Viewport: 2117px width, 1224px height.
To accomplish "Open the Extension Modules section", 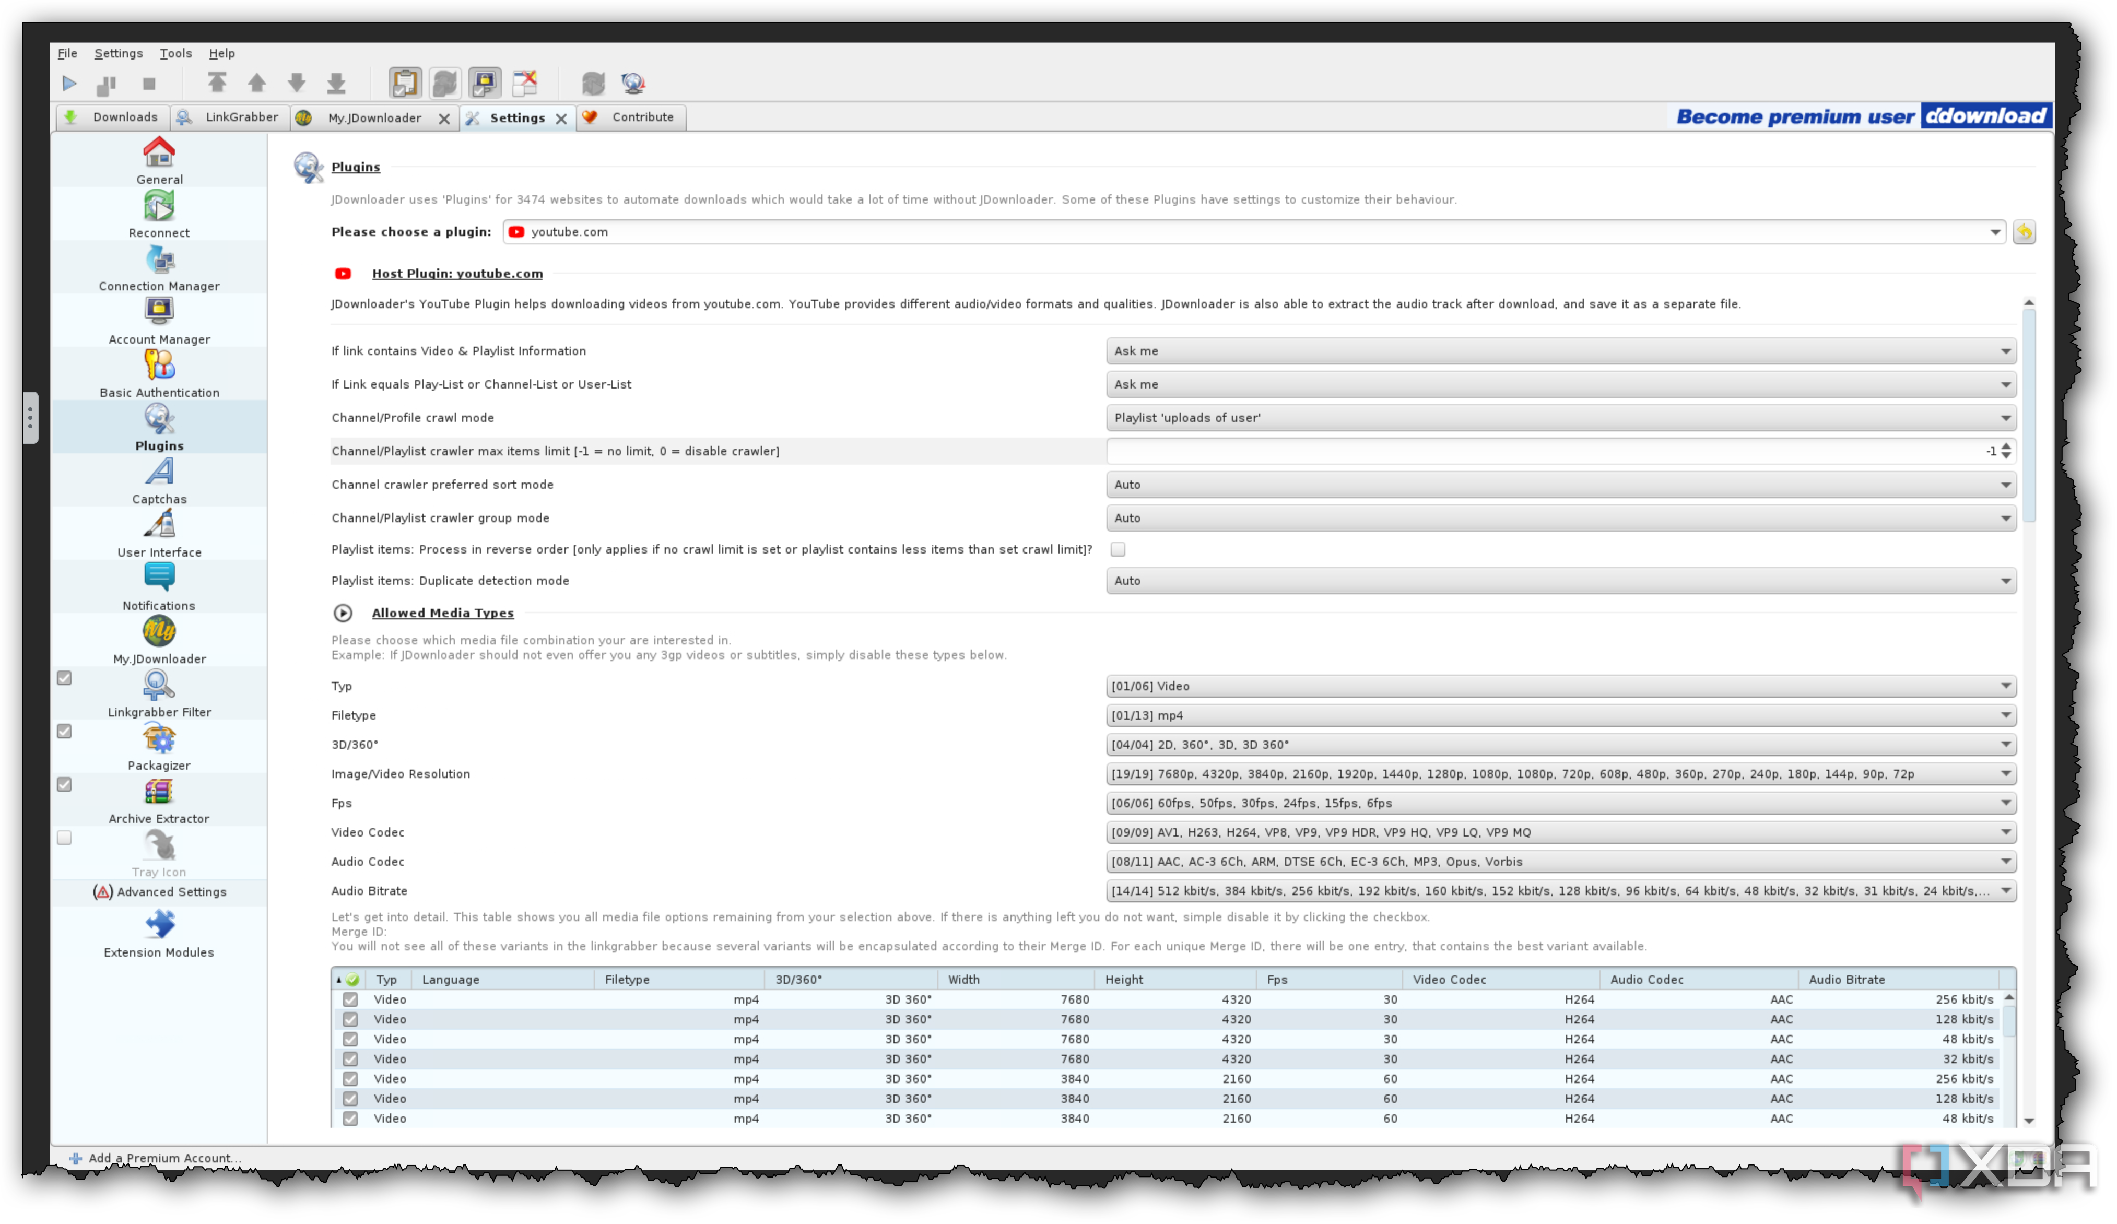I will click(159, 933).
